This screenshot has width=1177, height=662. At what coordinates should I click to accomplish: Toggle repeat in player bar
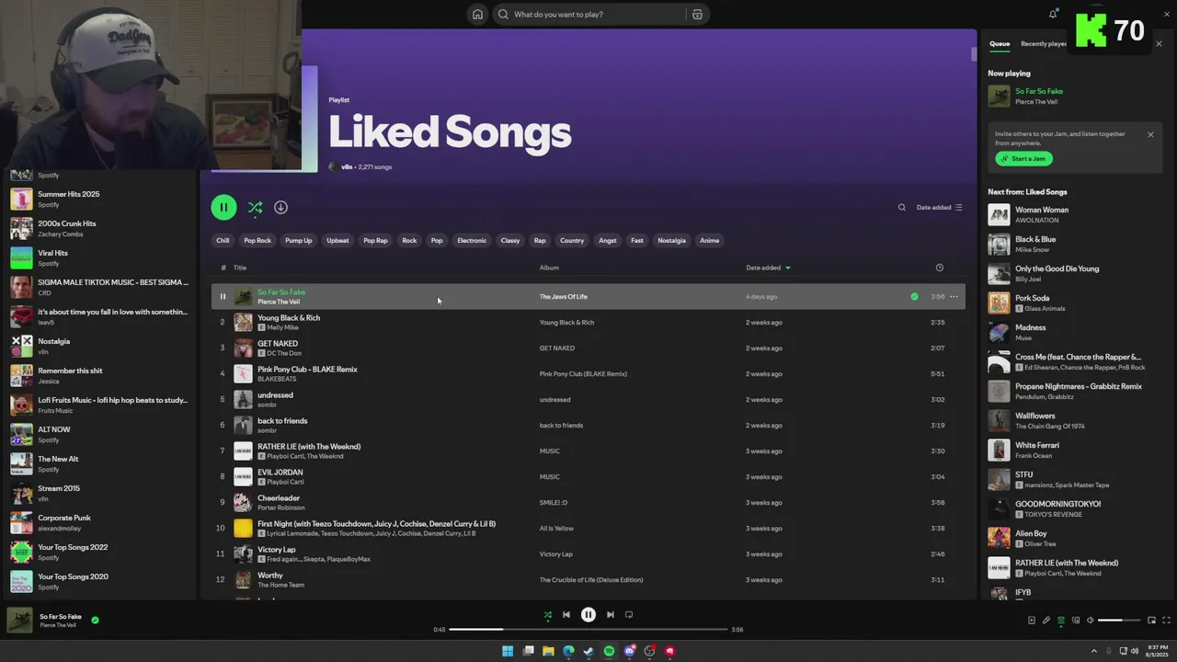pyautogui.click(x=629, y=615)
